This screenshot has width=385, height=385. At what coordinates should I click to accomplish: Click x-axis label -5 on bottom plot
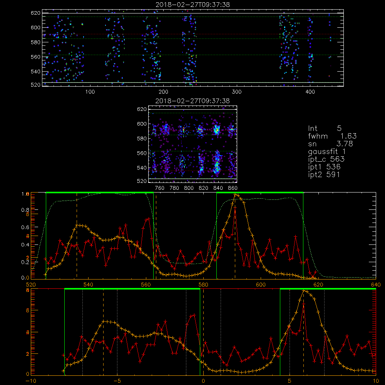[x=117, y=381]
